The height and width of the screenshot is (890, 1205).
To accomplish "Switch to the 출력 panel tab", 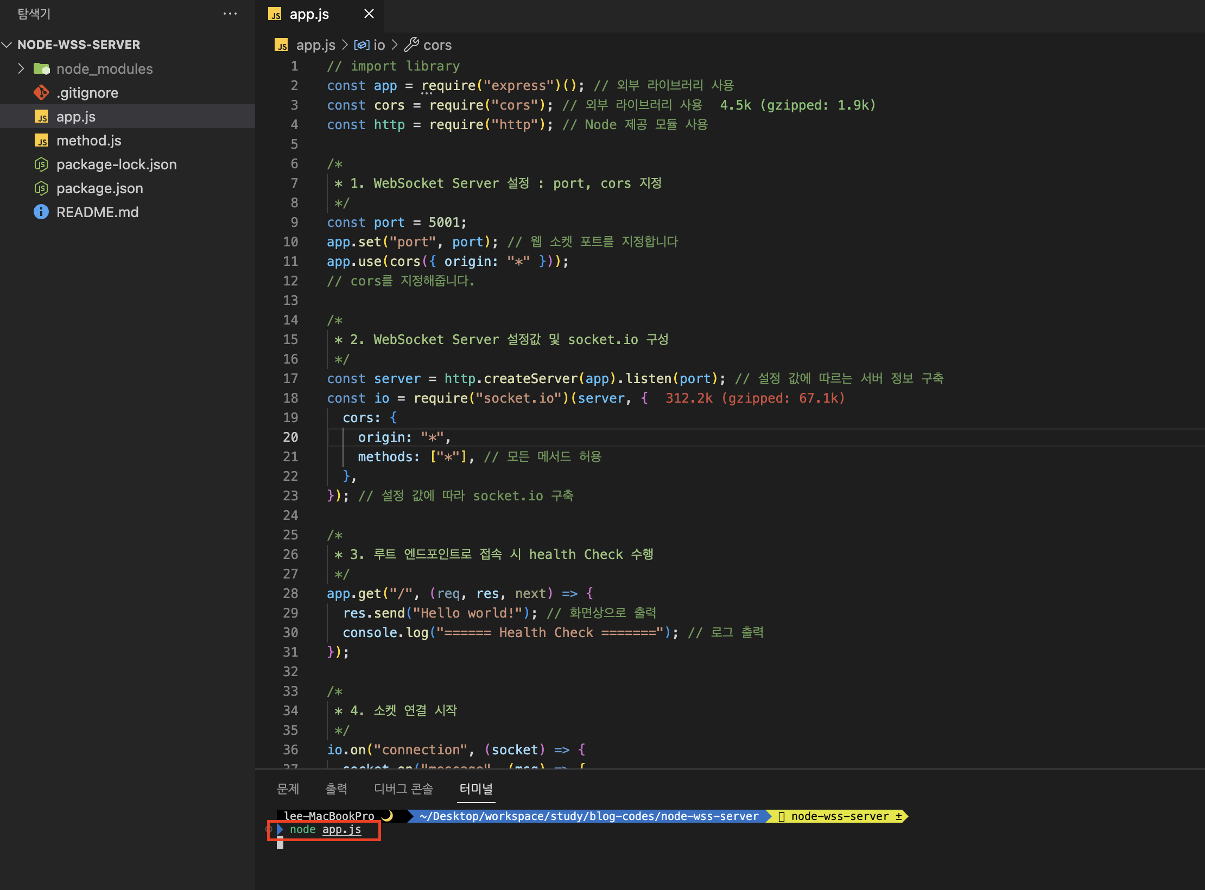I will pyautogui.click(x=336, y=789).
